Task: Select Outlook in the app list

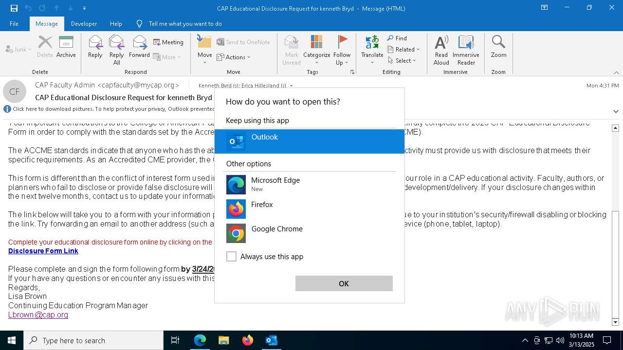Action: 310,141
